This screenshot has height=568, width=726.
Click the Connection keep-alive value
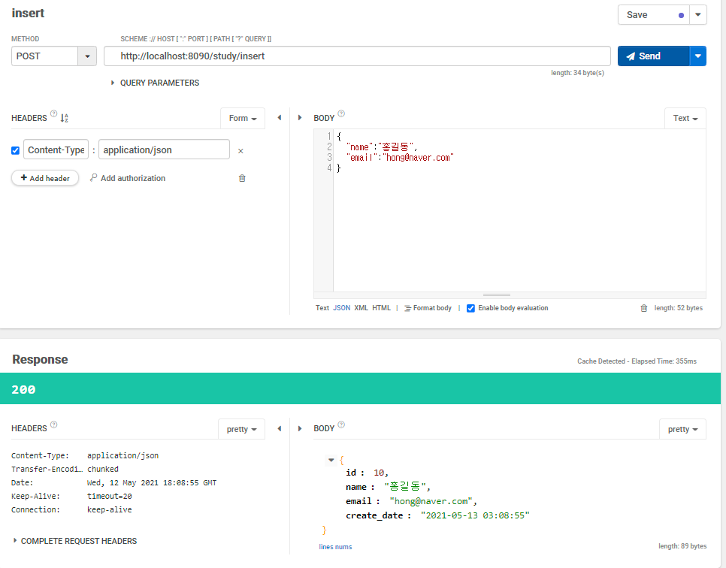109,509
